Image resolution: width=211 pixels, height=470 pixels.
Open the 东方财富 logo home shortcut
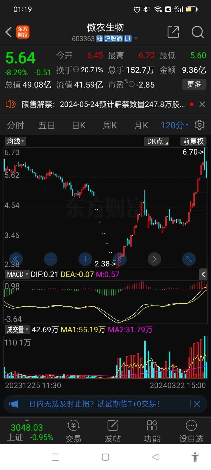click(23, 32)
